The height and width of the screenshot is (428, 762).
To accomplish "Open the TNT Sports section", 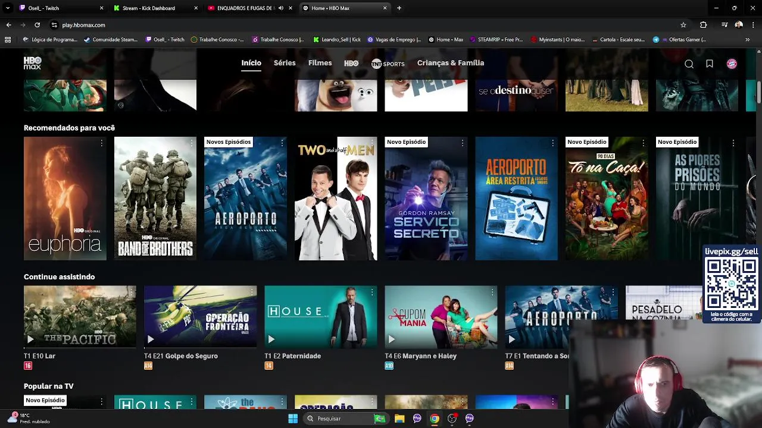I will 388,64.
